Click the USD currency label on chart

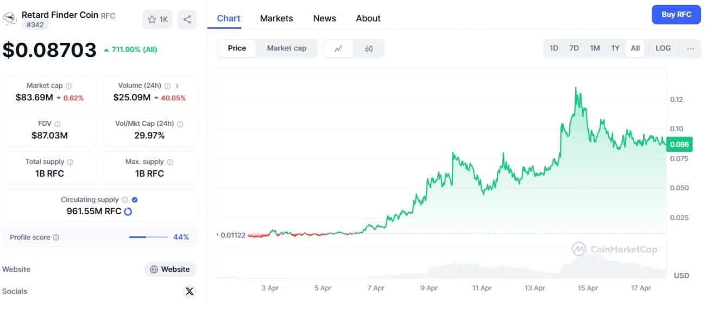click(x=682, y=276)
